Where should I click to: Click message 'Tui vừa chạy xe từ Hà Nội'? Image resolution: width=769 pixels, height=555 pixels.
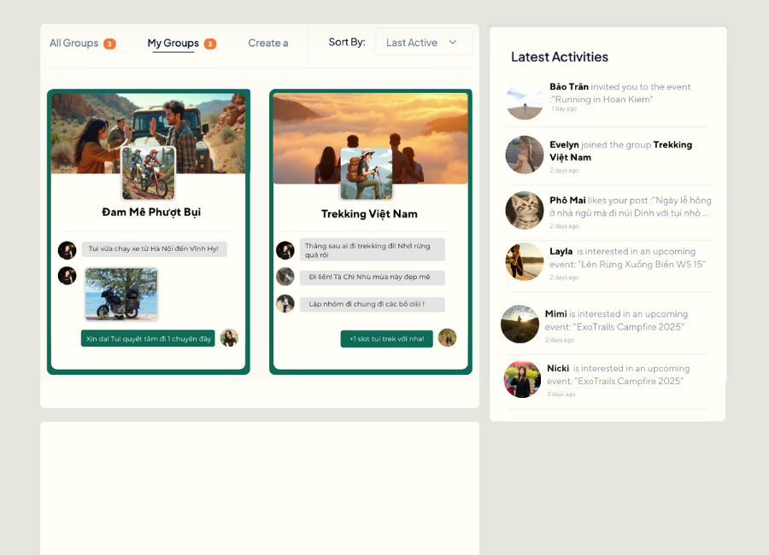click(154, 249)
